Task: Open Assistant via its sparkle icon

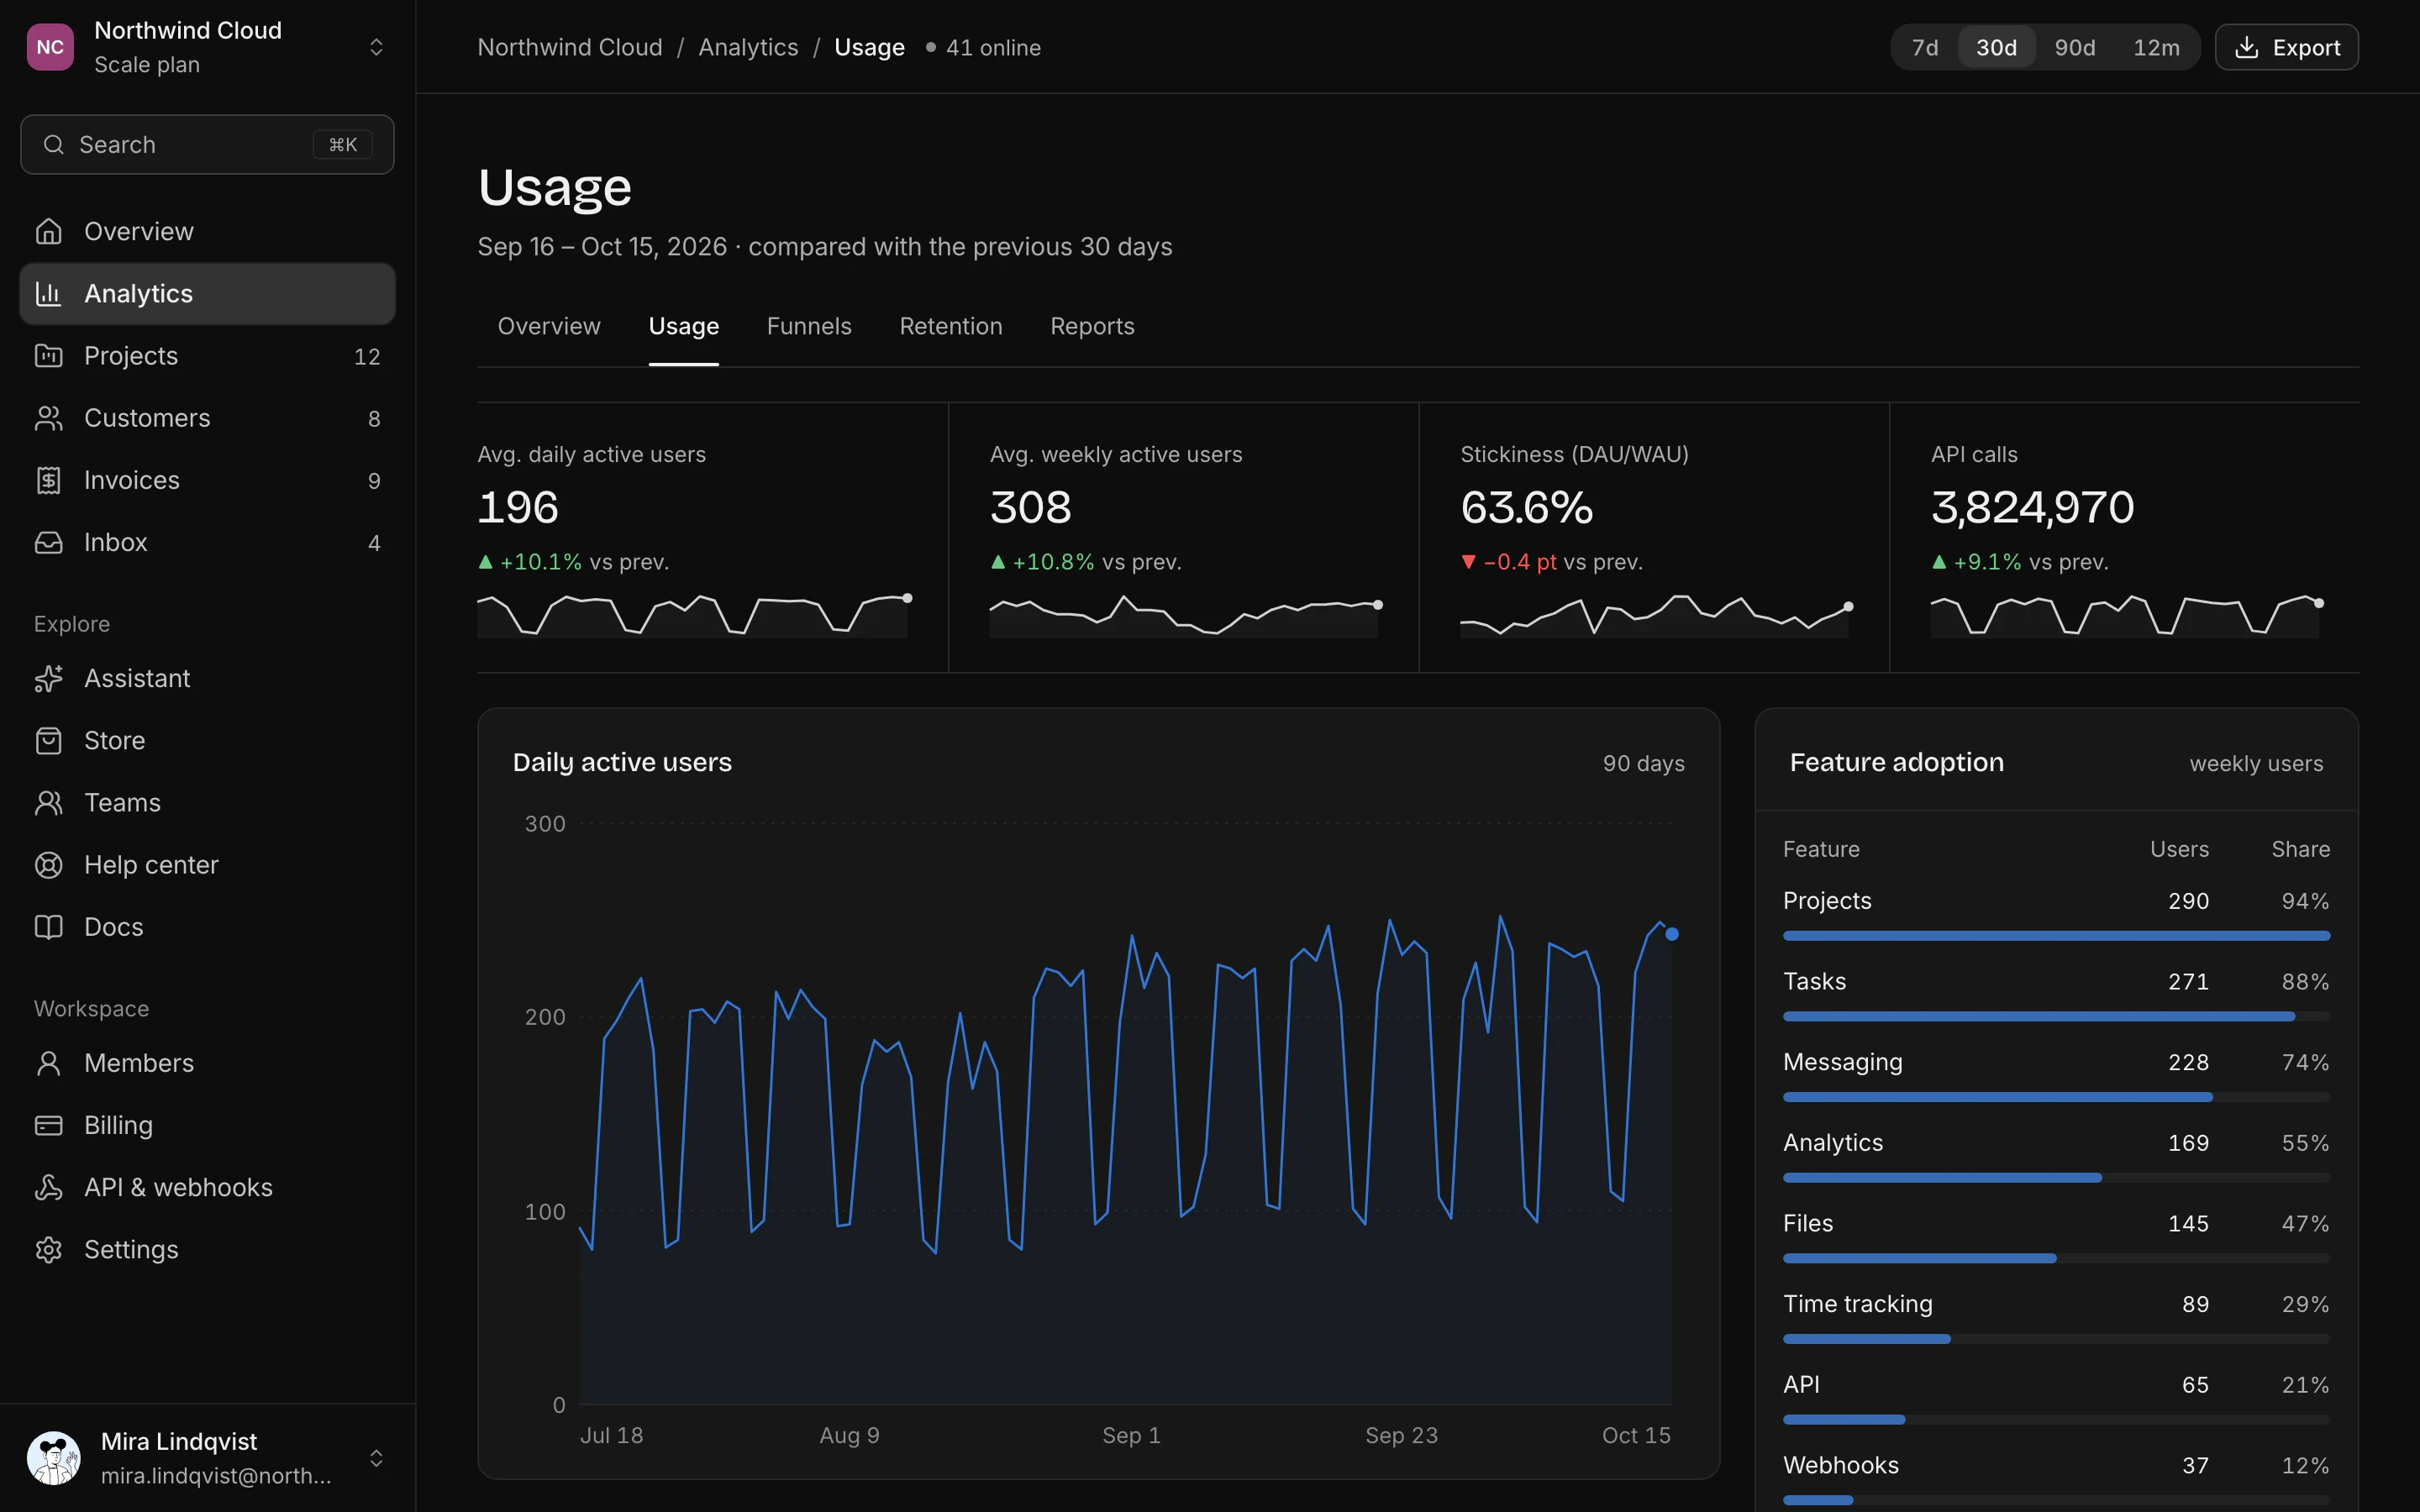Action: (x=48, y=678)
